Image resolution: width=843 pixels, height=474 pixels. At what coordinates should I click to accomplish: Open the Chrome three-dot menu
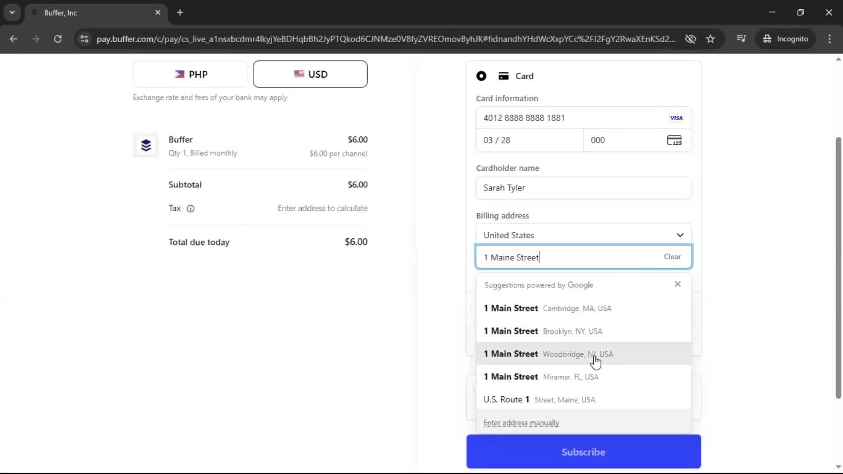830,39
